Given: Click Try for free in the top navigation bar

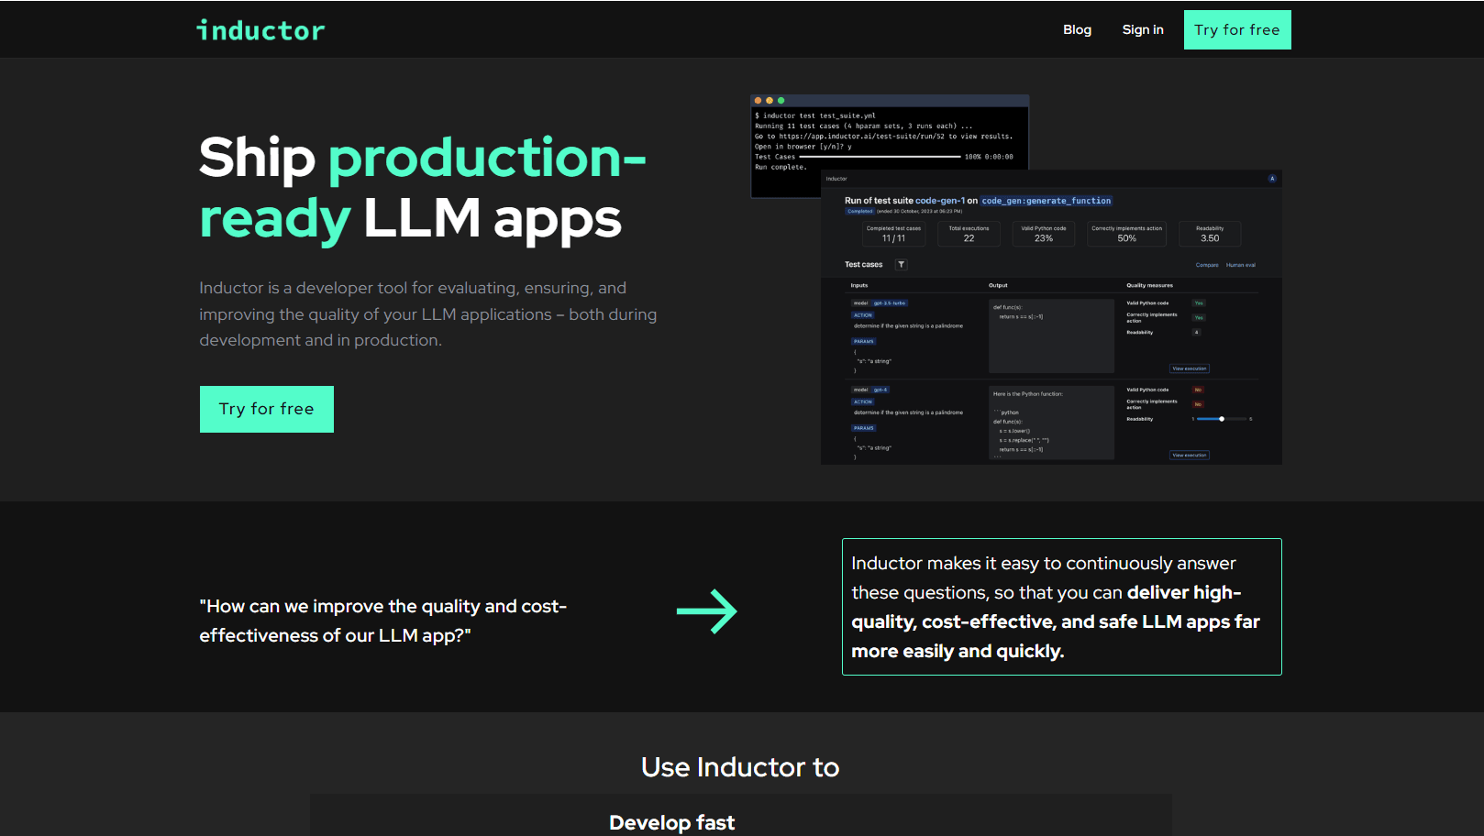Looking at the screenshot, I should 1237,30.
